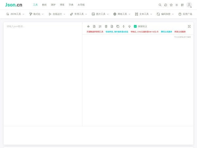Screen dimensions: 197x148
Task: Click the user avatar icon
Action: pyautogui.click(x=189, y=5)
